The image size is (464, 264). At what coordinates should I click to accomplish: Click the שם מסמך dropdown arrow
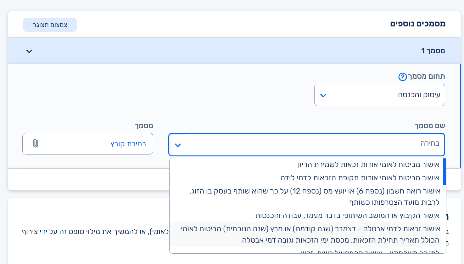point(178,145)
